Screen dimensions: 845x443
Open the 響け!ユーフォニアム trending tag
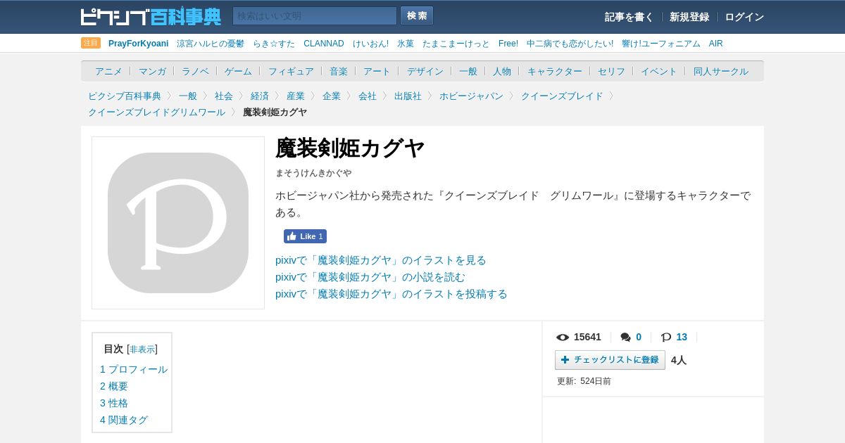coord(661,44)
